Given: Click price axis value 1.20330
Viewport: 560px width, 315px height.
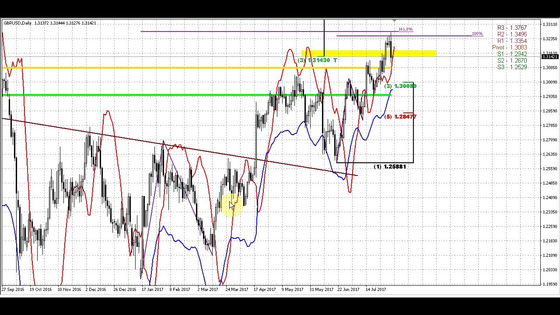Looking at the screenshot, I should [550, 270].
